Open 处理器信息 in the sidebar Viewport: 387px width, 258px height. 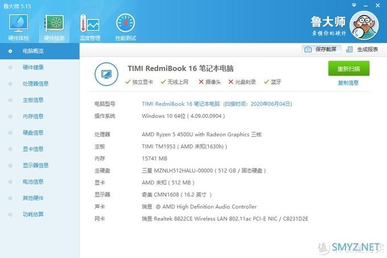click(35, 84)
